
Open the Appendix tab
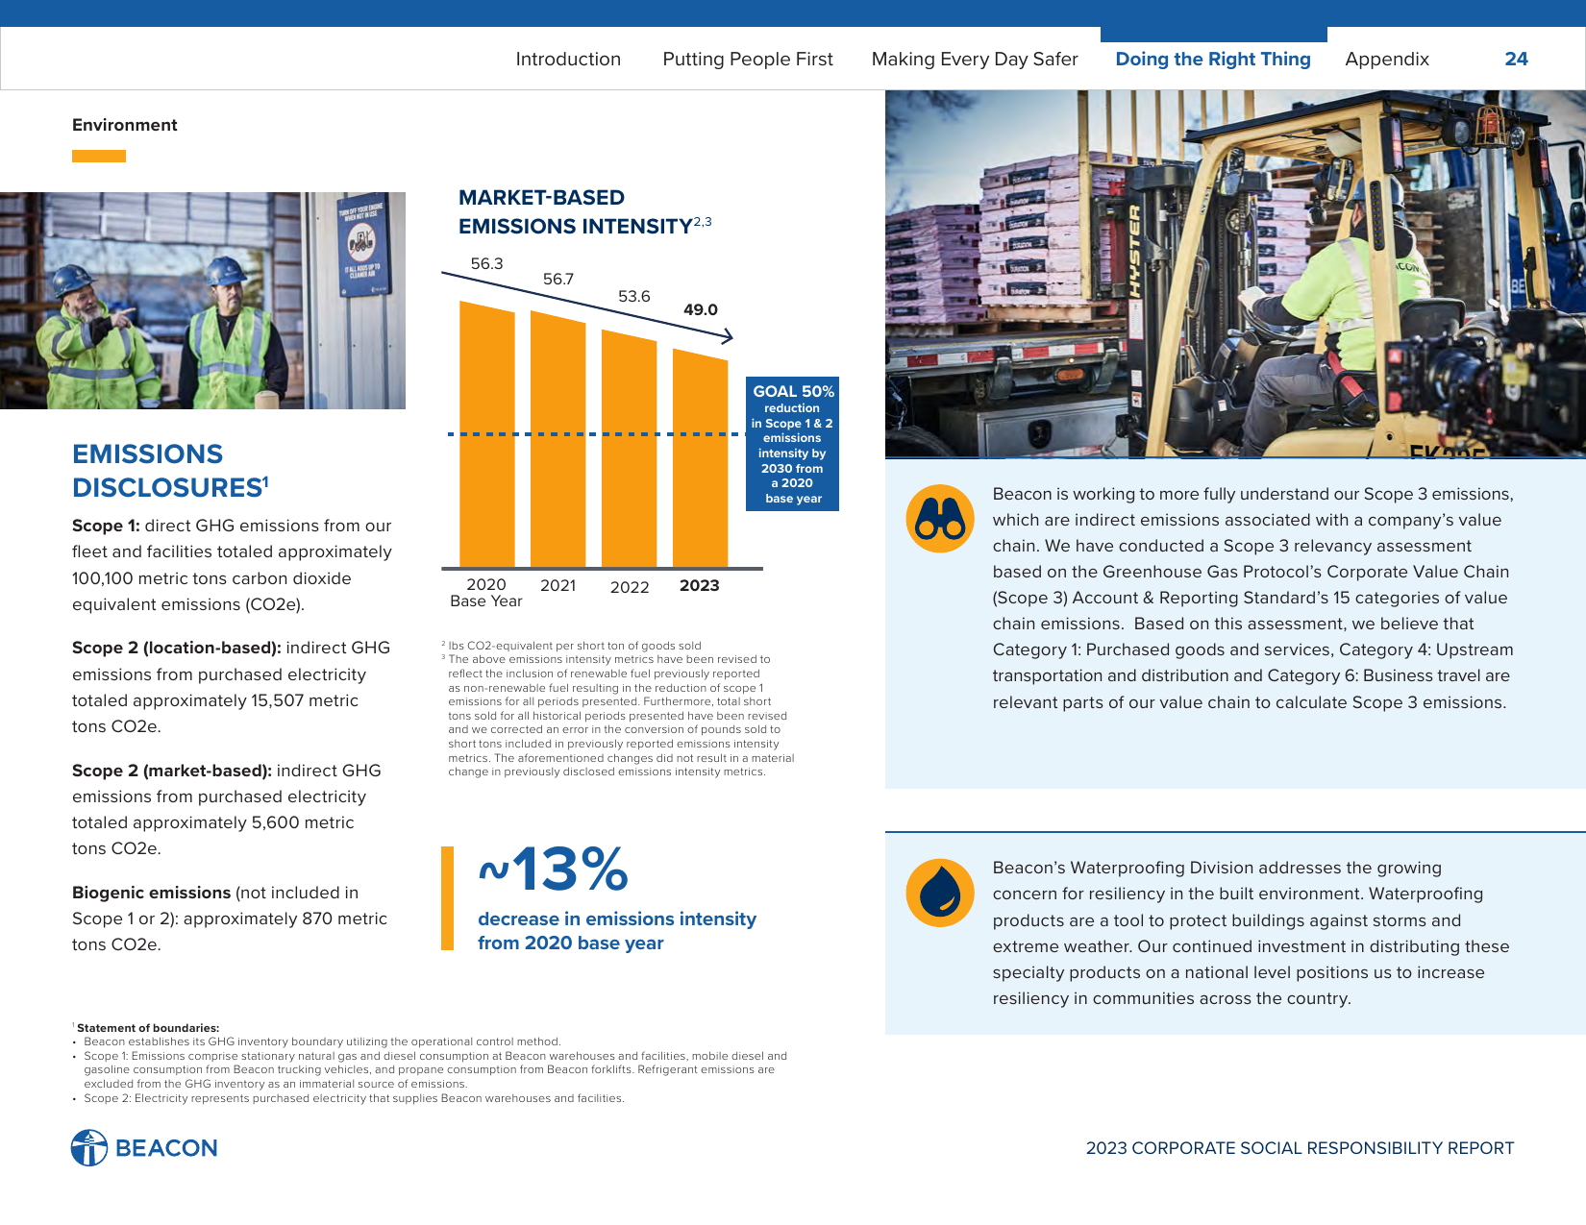click(1387, 59)
